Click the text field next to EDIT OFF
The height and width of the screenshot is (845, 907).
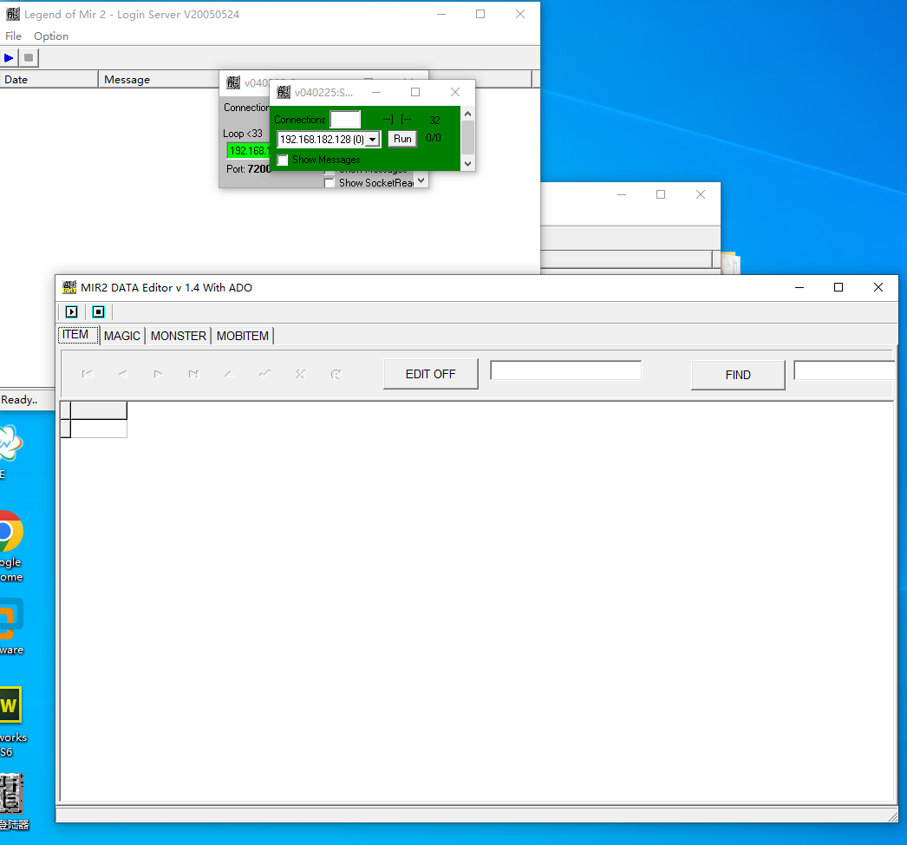tap(565, 370)
